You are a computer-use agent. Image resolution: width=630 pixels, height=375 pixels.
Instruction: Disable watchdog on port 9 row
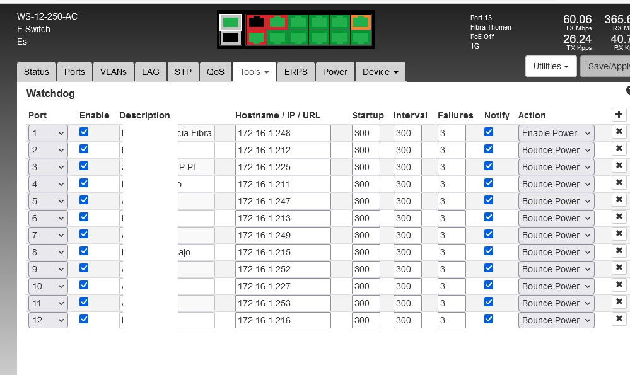[x=84, y=268]
